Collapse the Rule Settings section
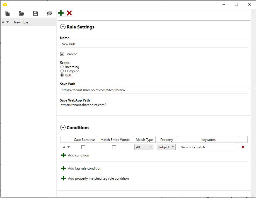Screen dimensions: 256x198 63,27
